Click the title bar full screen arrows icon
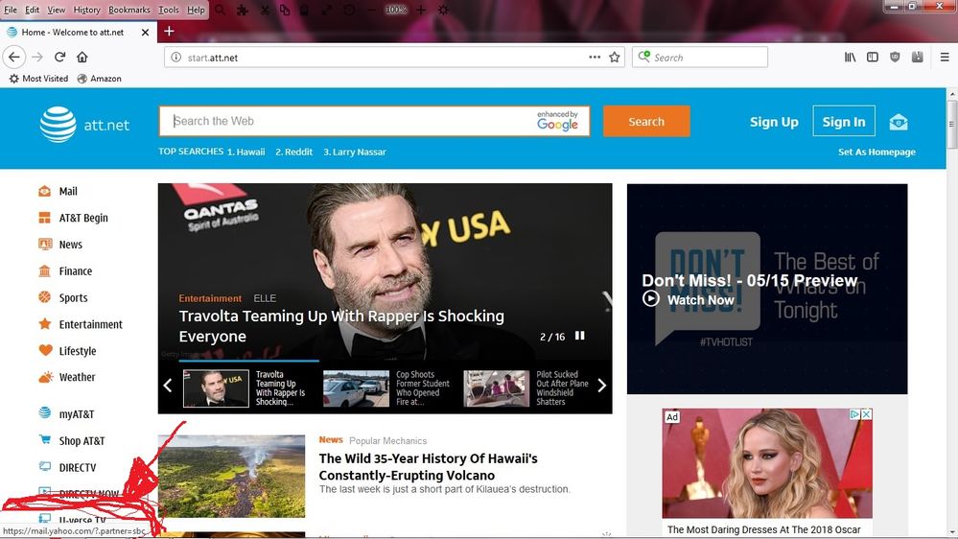 click(x=327, y=10)
